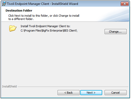
Task: Click the 'to a different folder.' text line
Action: coord(21,19)
